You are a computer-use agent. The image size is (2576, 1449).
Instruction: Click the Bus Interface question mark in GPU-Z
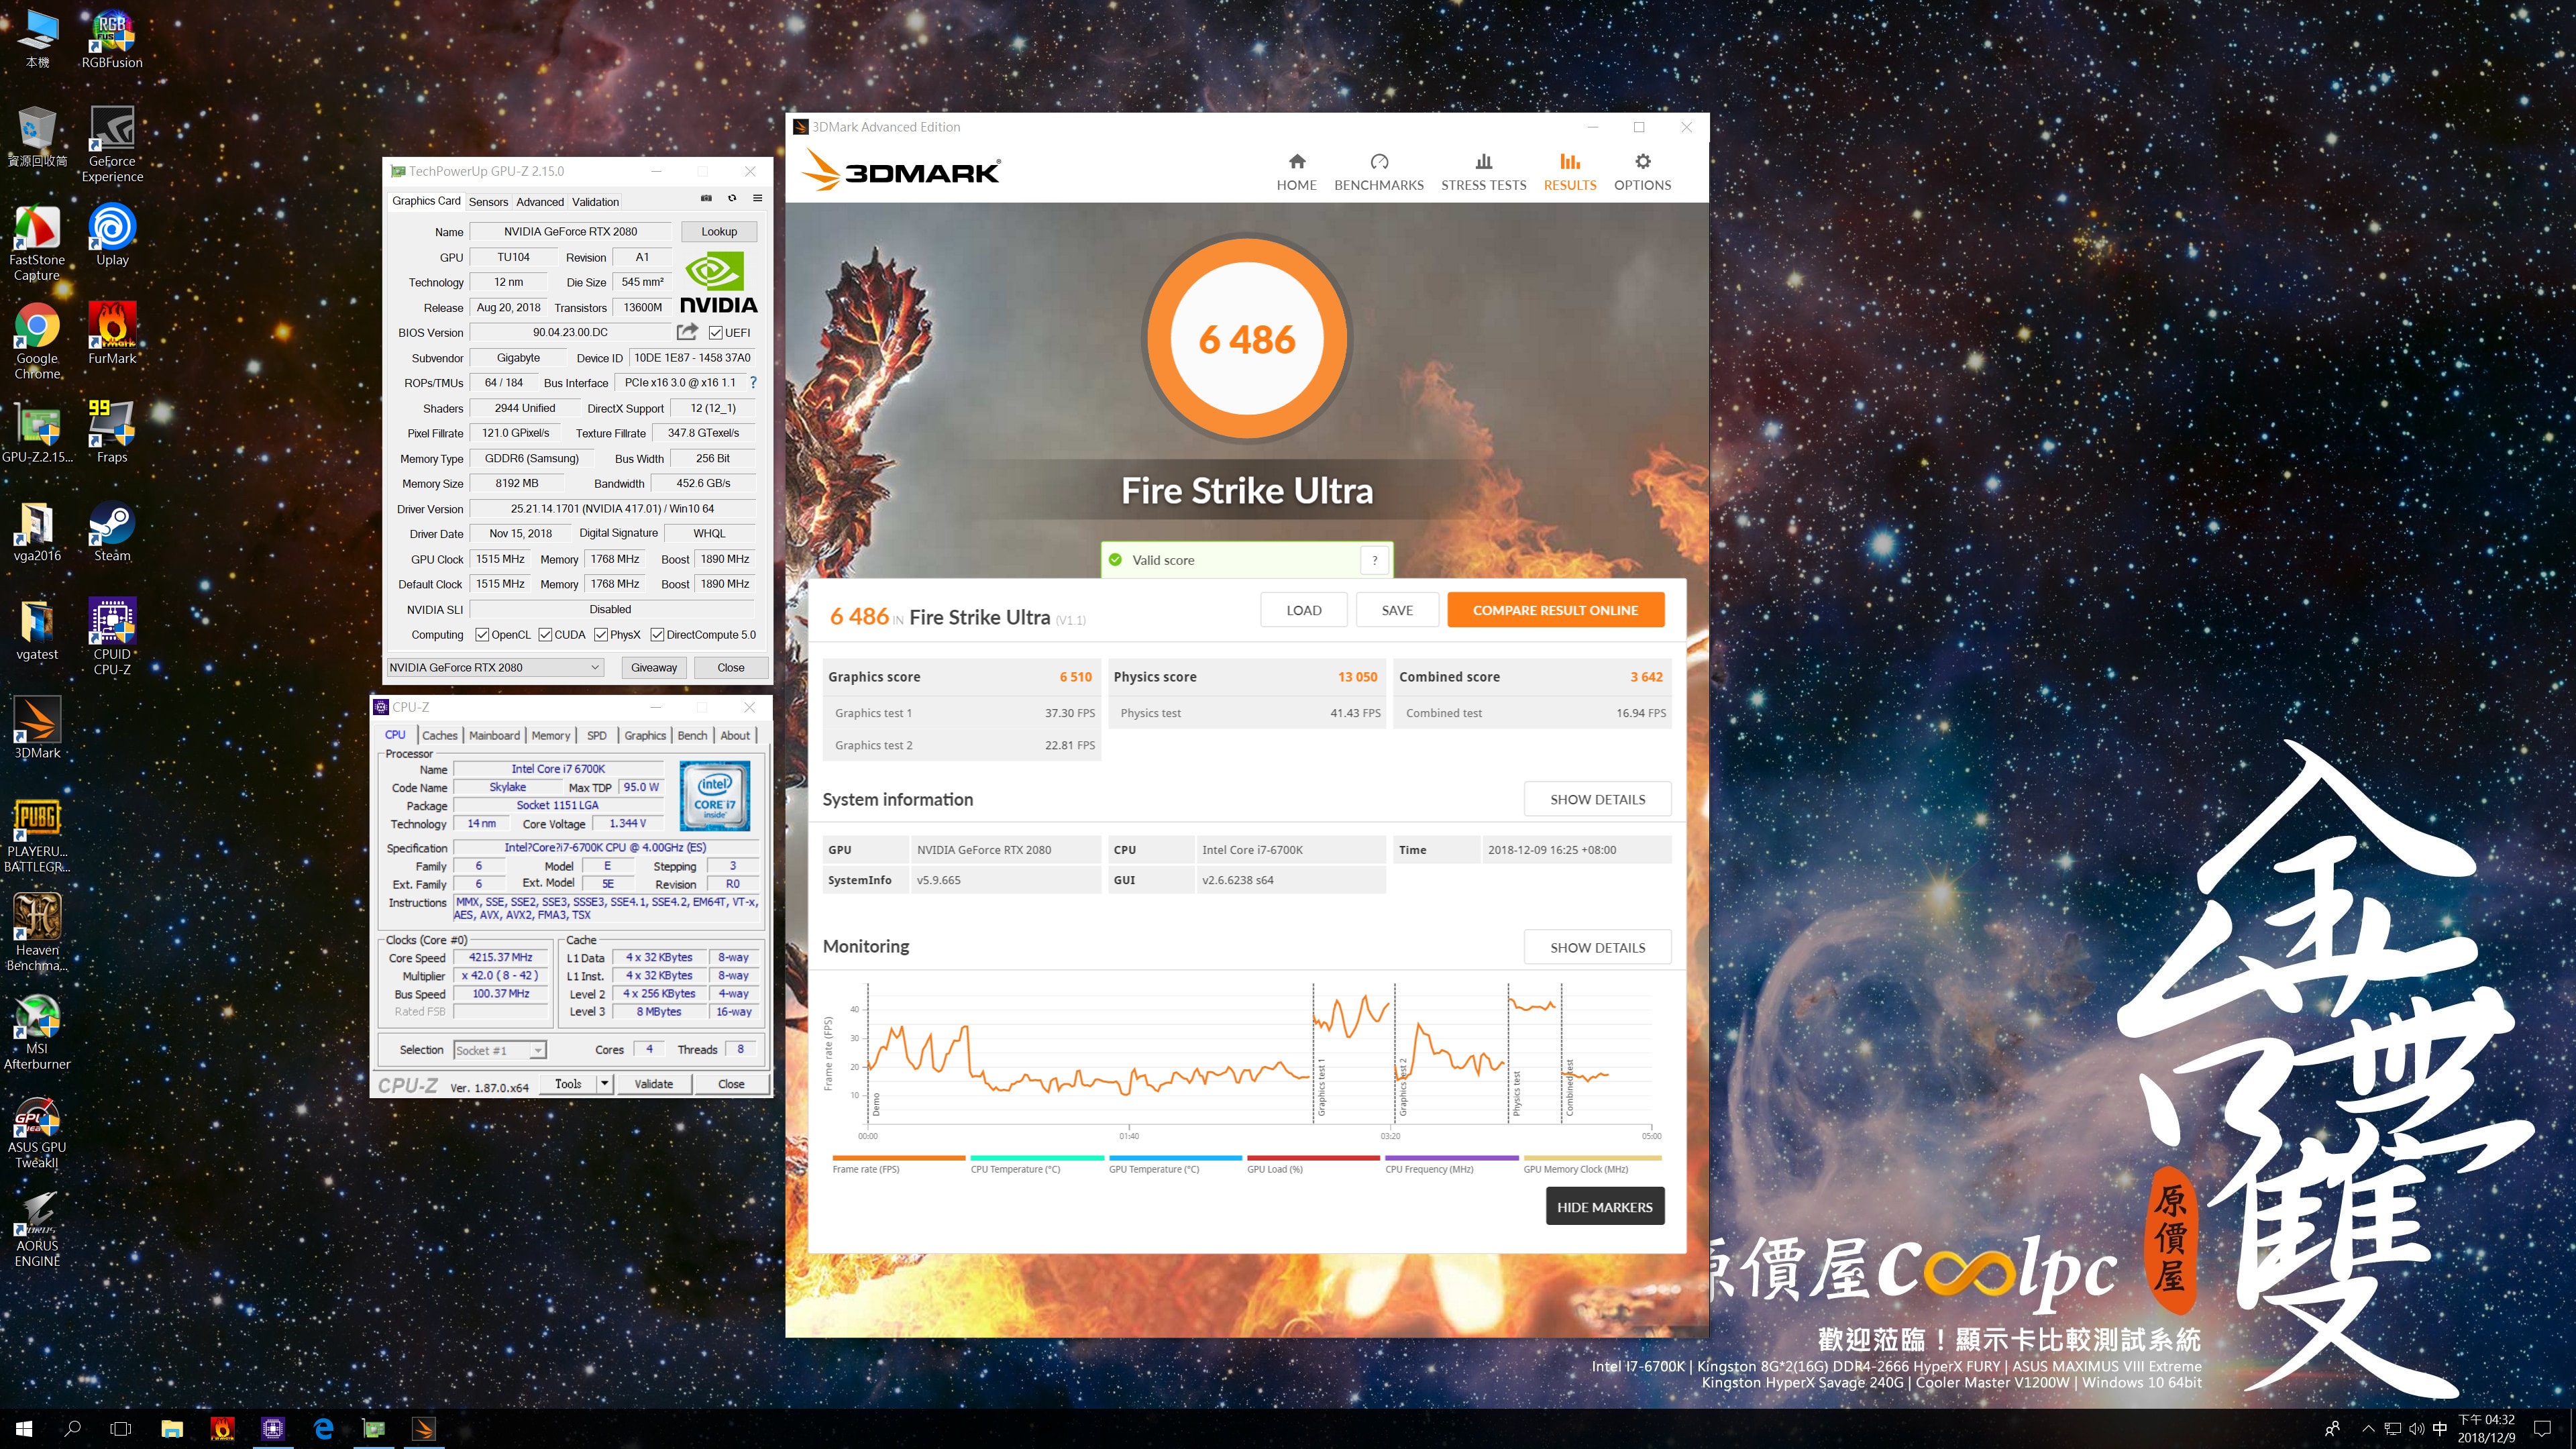pos(753,382)
